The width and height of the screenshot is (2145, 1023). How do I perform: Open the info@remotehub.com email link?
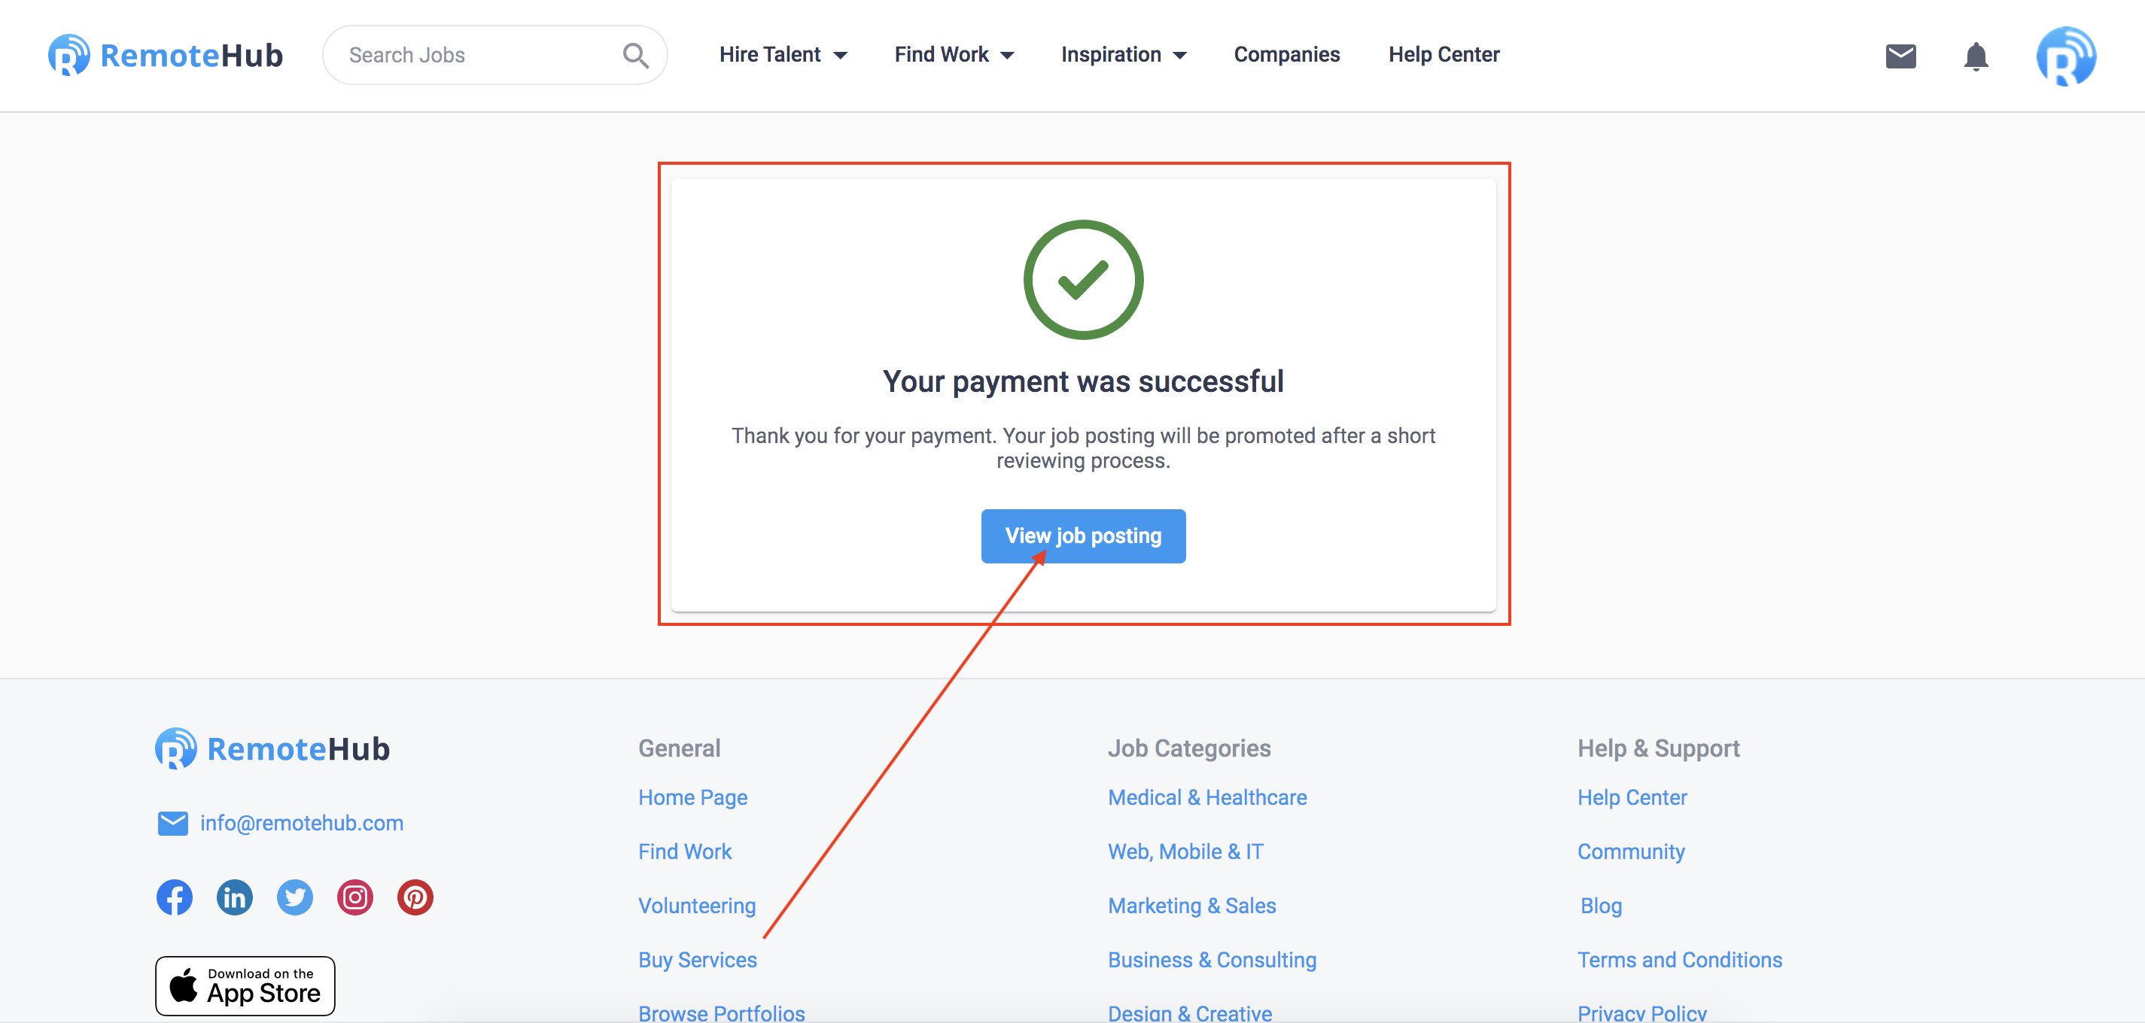coord(302,822)
